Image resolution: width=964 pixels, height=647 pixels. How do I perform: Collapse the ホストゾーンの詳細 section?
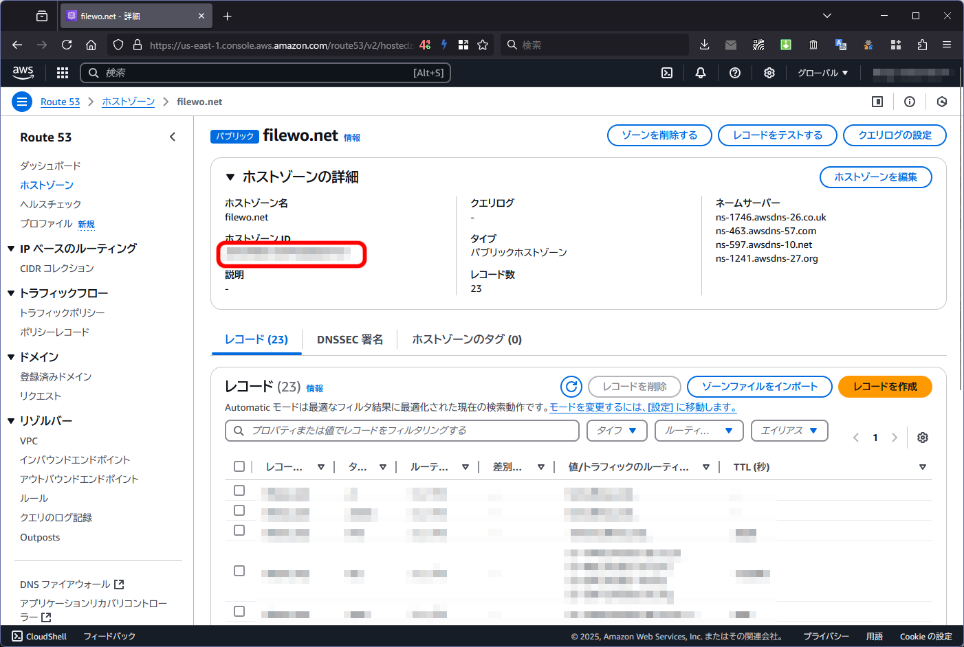pos(230,177)
